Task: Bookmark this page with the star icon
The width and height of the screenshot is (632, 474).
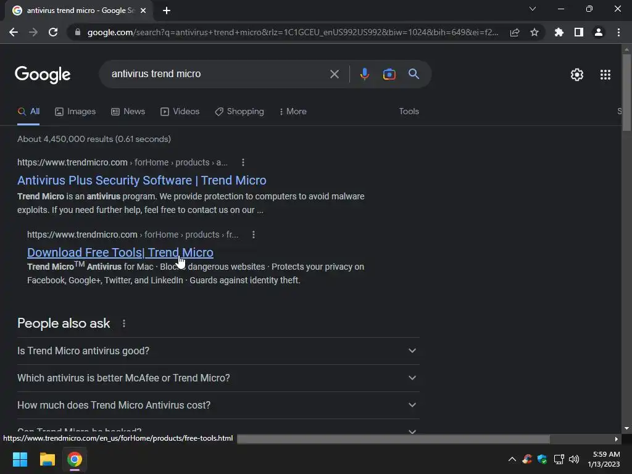Action: 534,32
